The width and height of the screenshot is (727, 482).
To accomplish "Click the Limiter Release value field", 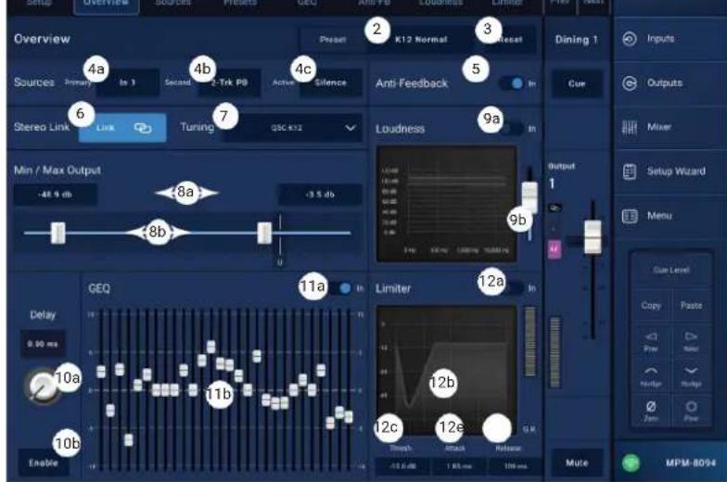I will coord(516,466).
